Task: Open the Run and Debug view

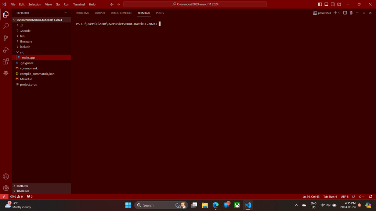Action: tap(6, 49)
